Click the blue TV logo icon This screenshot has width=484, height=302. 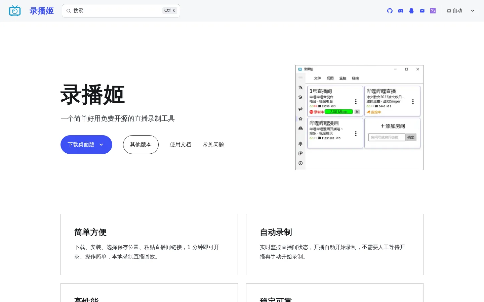click(15, 11)
